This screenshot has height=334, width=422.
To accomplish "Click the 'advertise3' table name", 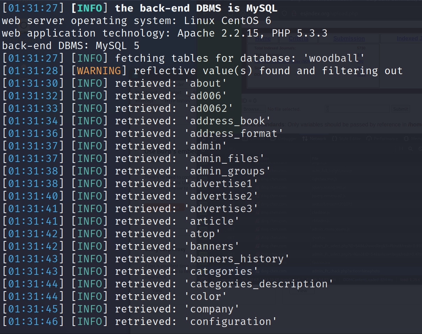I will click(221, 209).
